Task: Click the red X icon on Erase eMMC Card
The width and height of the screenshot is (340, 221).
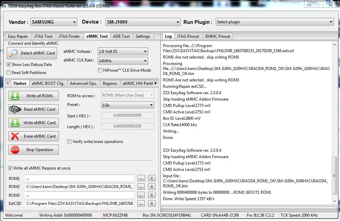Action: pos(15,136)
